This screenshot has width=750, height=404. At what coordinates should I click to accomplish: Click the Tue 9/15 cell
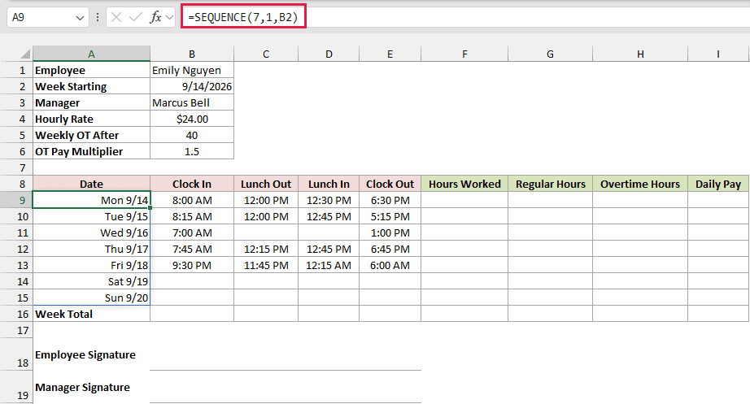pos(91,216)
